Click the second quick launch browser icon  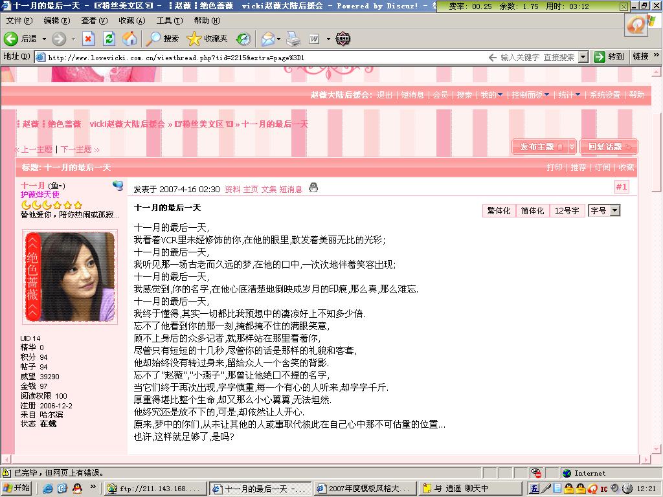[x=62, y=489]
